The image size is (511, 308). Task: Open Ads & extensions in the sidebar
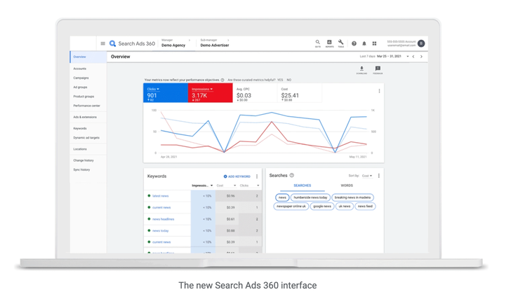(85, 118)
